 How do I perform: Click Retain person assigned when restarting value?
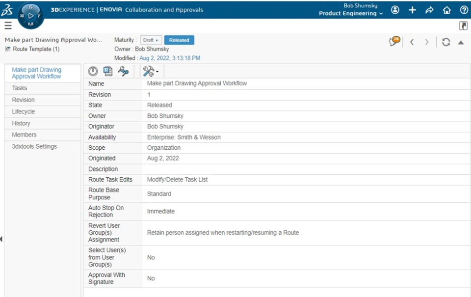[x=223, y=233]
